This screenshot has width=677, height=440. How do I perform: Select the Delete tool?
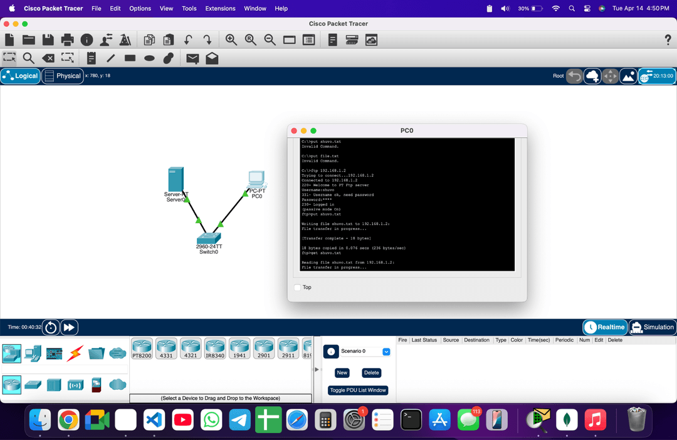[x=48, y=58]
